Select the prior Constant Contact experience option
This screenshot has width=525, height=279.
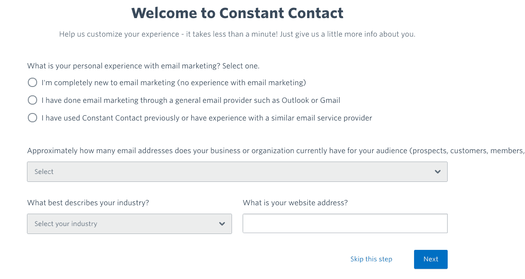pos(32,117)
